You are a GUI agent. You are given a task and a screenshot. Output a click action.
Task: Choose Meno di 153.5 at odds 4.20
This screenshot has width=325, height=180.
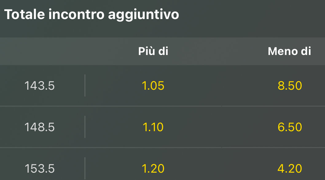290,168
